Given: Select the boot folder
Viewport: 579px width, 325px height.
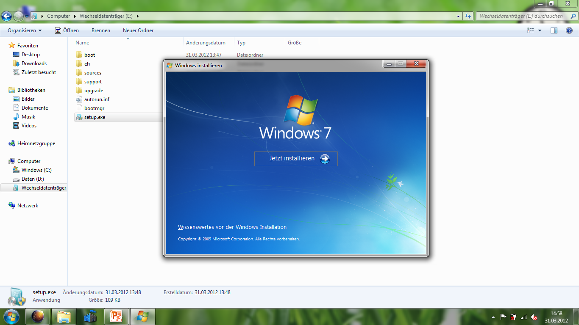Looking at the screenshot, I should tap(85, 55).
